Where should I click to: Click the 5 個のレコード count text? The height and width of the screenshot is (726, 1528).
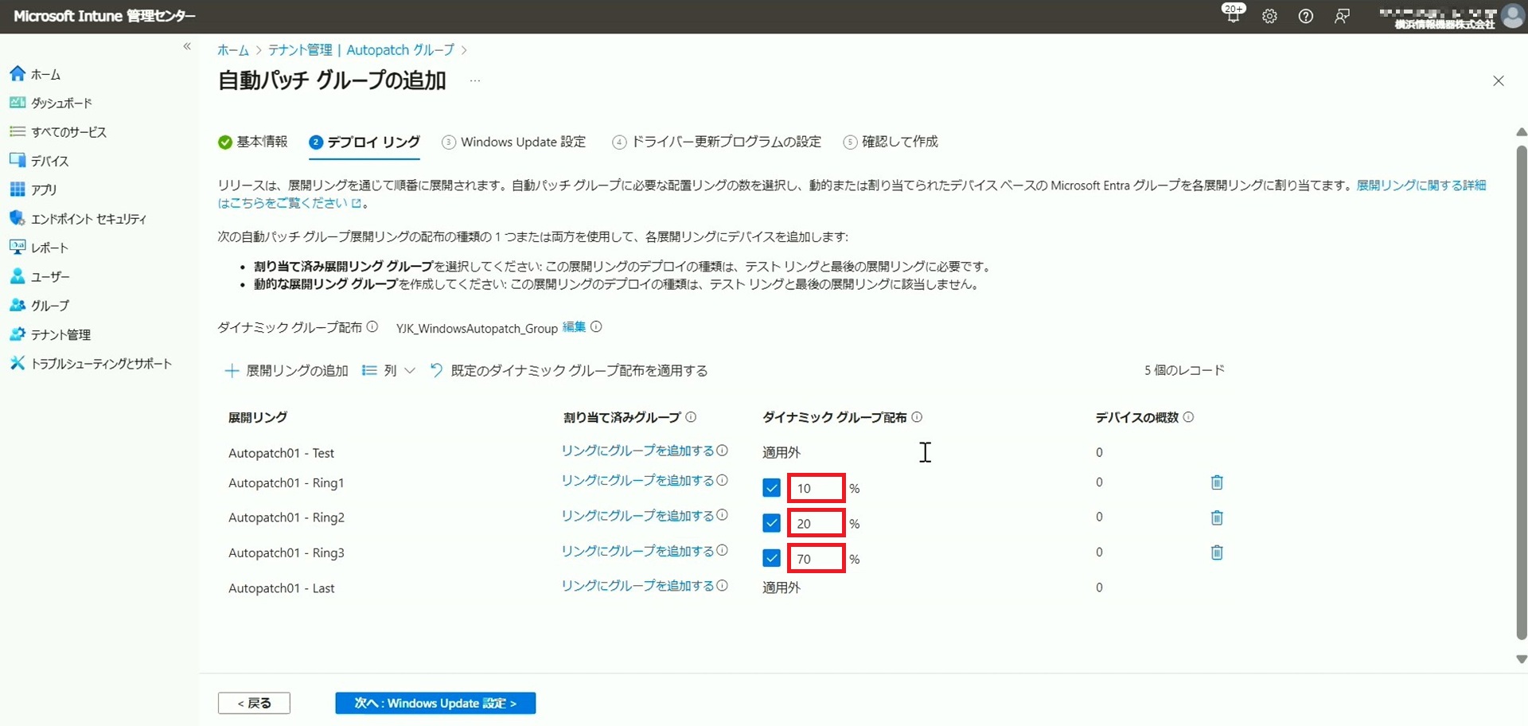[x=1184, y=370]
